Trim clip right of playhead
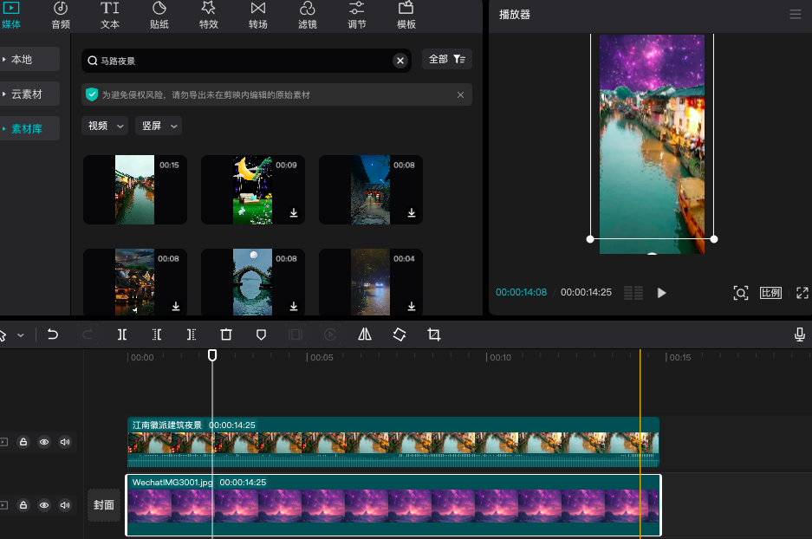The height and width of the screenshot is (539, 812). click(192, 334)
